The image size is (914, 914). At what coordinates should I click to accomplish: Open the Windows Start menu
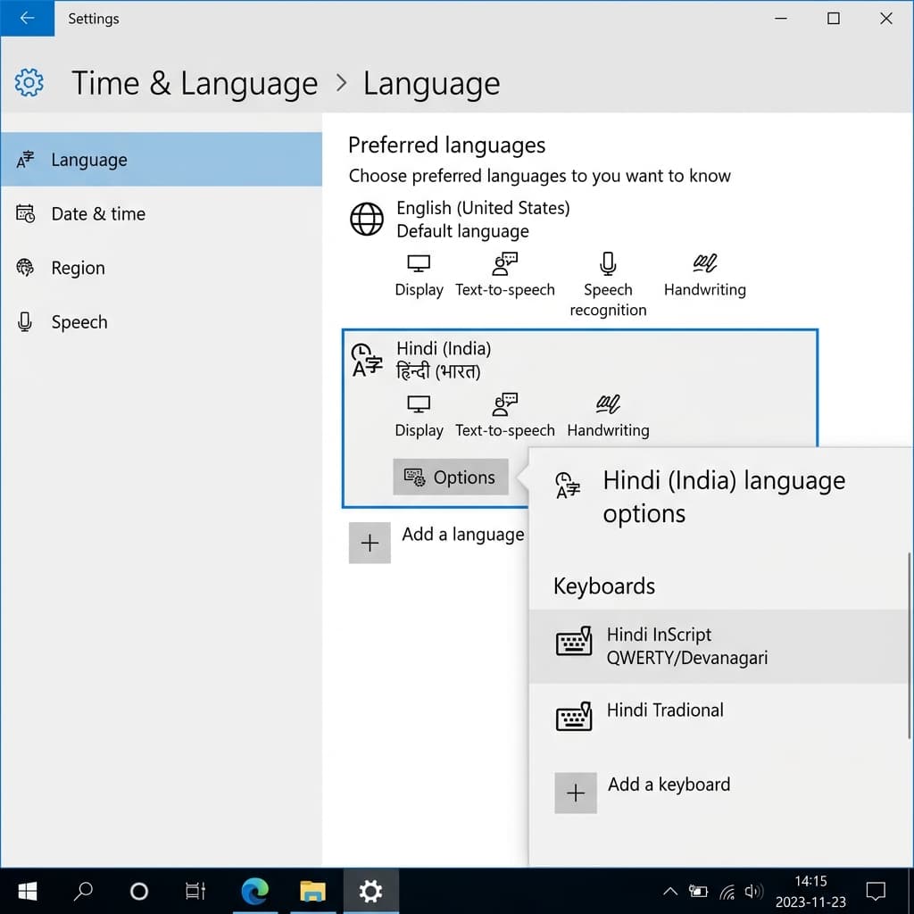point(28,891)
